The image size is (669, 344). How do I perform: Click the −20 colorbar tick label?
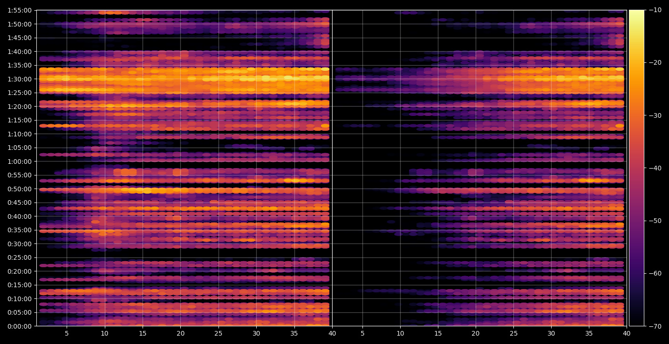click(x=655, y=63)
